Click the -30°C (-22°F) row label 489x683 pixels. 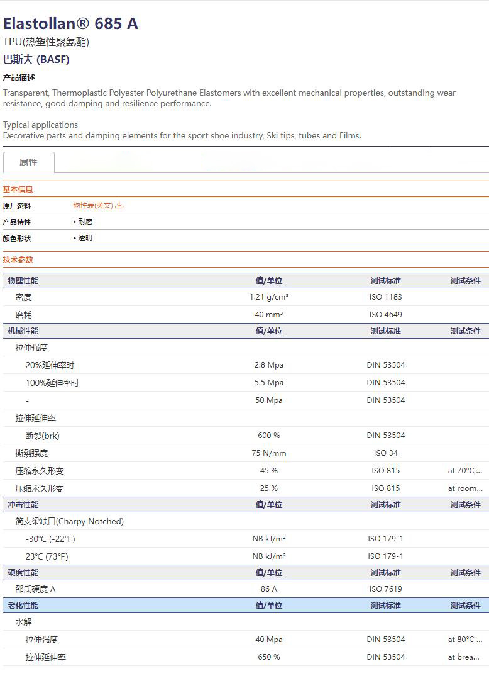pos(50,539)
